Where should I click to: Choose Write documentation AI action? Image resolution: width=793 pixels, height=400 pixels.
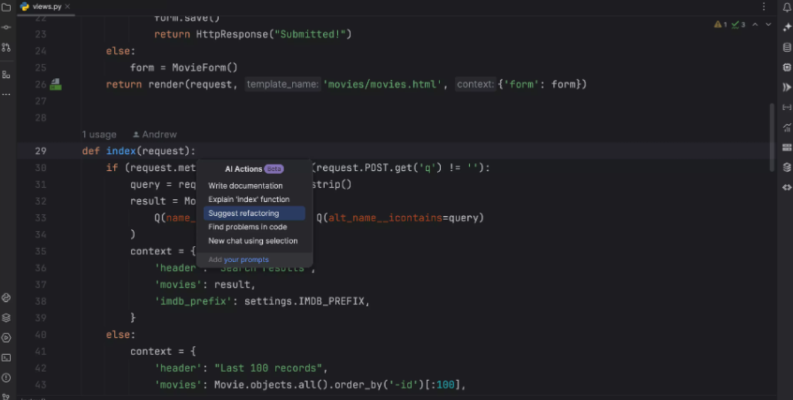(x=245, y=185)
